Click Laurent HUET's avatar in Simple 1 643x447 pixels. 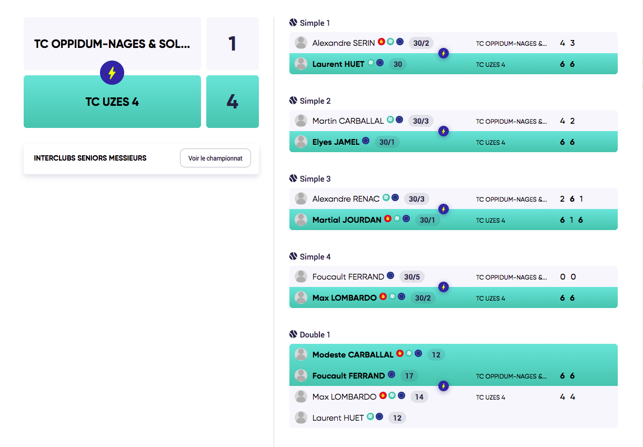coord(301,64)
